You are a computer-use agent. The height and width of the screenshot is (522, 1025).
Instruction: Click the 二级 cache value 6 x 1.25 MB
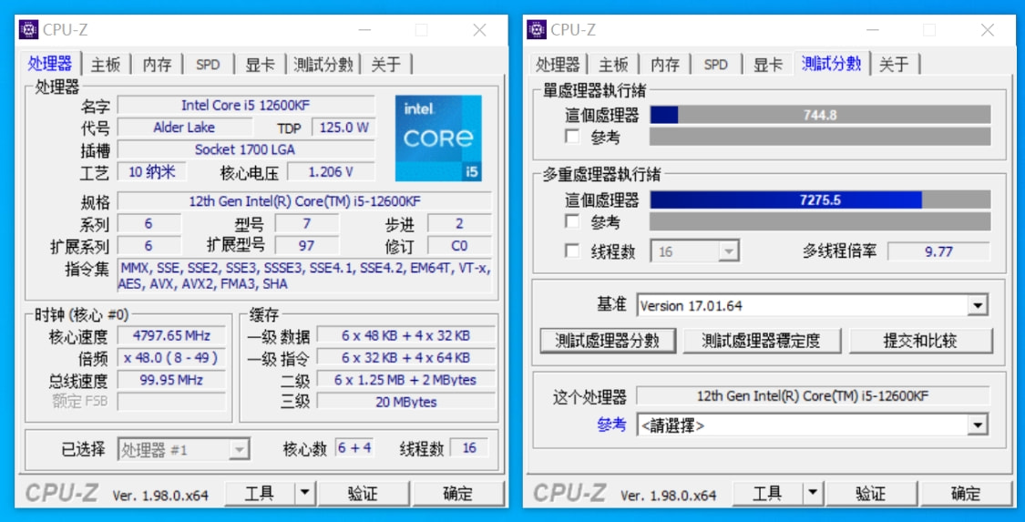tap(405, 380)
